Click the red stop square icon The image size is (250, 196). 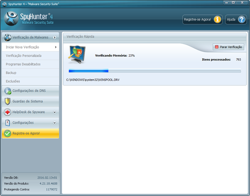tap(217, 47)
